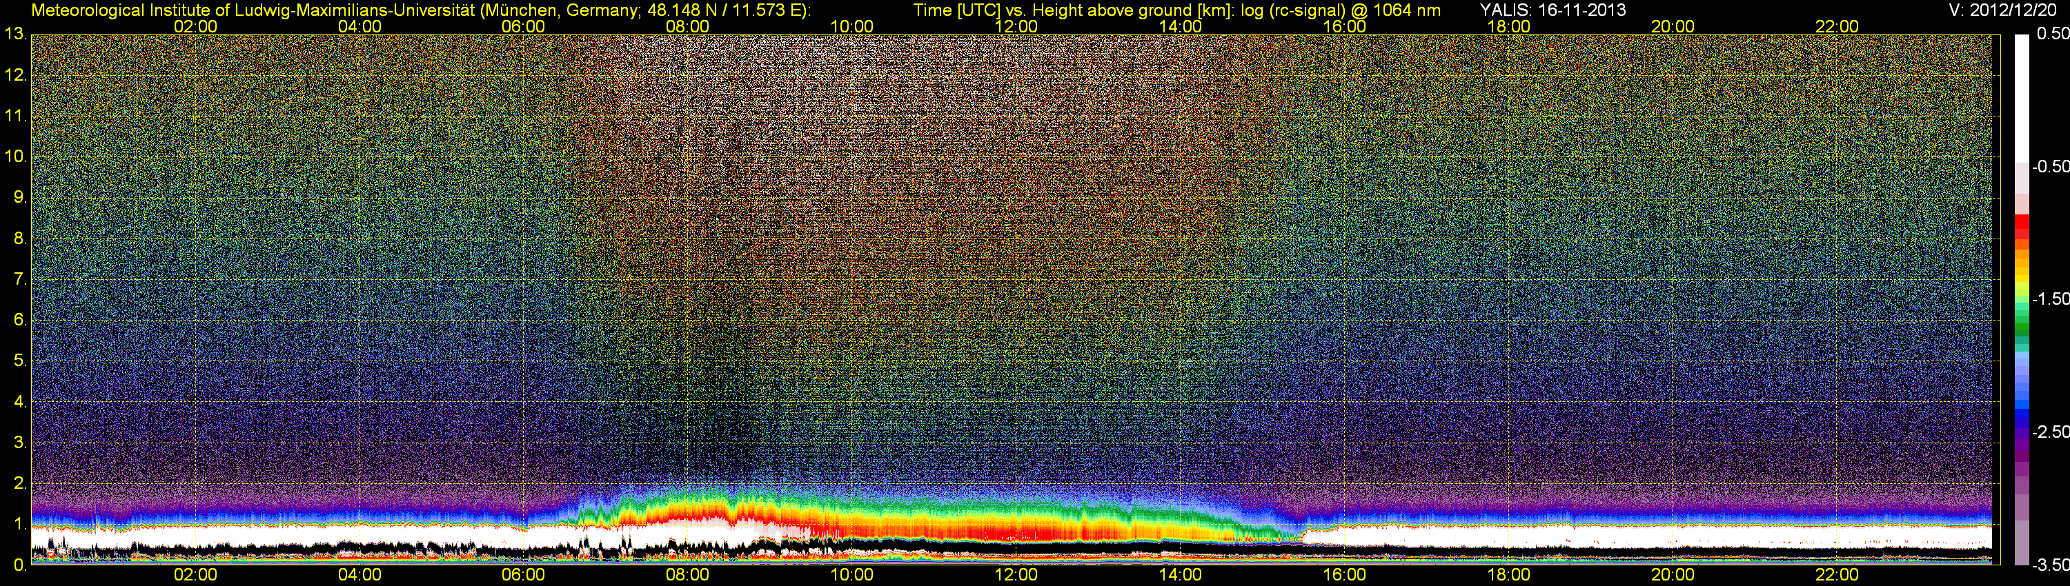Viewport: 2070px width, 586px height.
Task: Click the '06:00' tick on the top time axis
Action: point(523,26)
